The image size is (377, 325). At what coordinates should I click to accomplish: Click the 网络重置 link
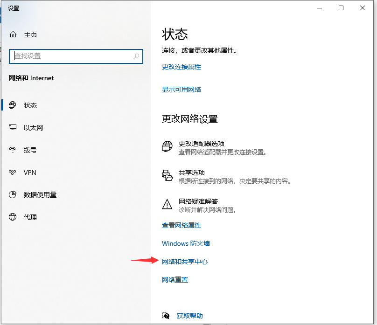coord(175,280)
